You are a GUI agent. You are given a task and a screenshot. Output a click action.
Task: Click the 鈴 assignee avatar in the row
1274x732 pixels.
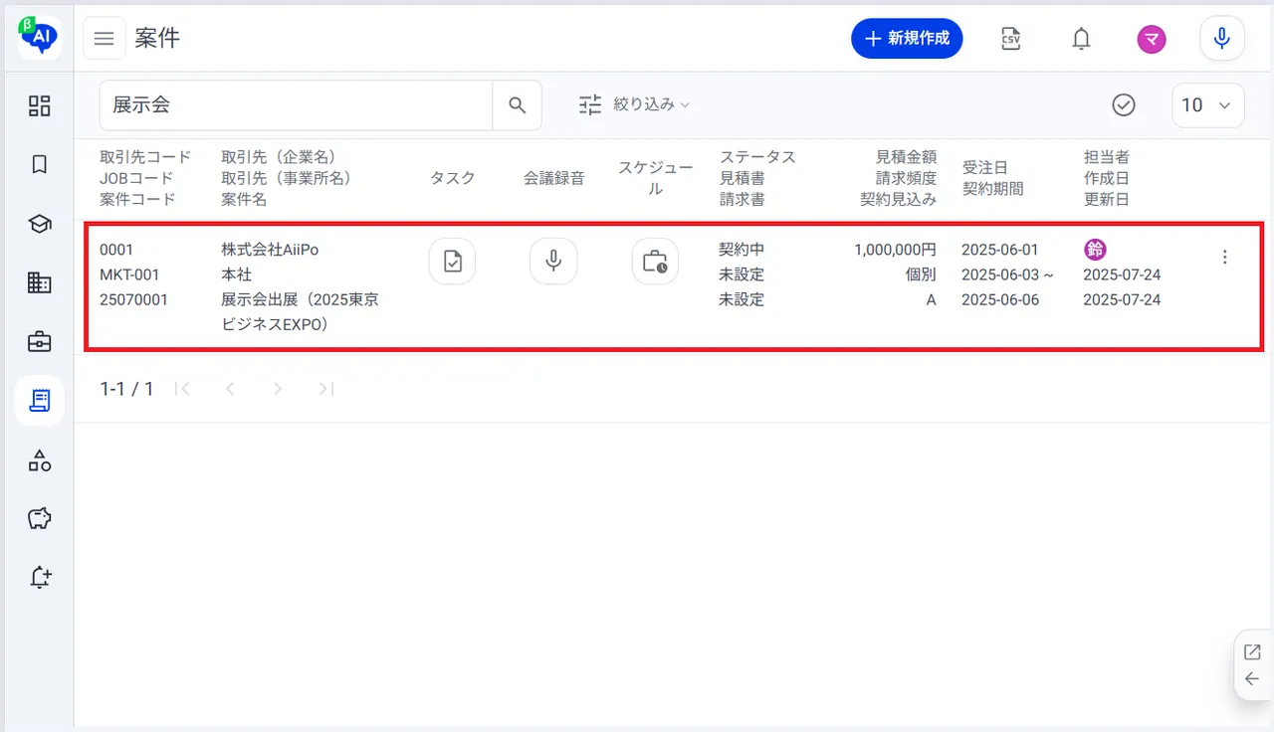pyautogui.click(x=1095, y=250)
